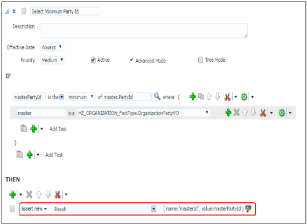Open the HZ_ORGANIZATION_FactType.OrganizationPartyVO dropdown
The width and height of the screenshot is (307, 224).
144,113
